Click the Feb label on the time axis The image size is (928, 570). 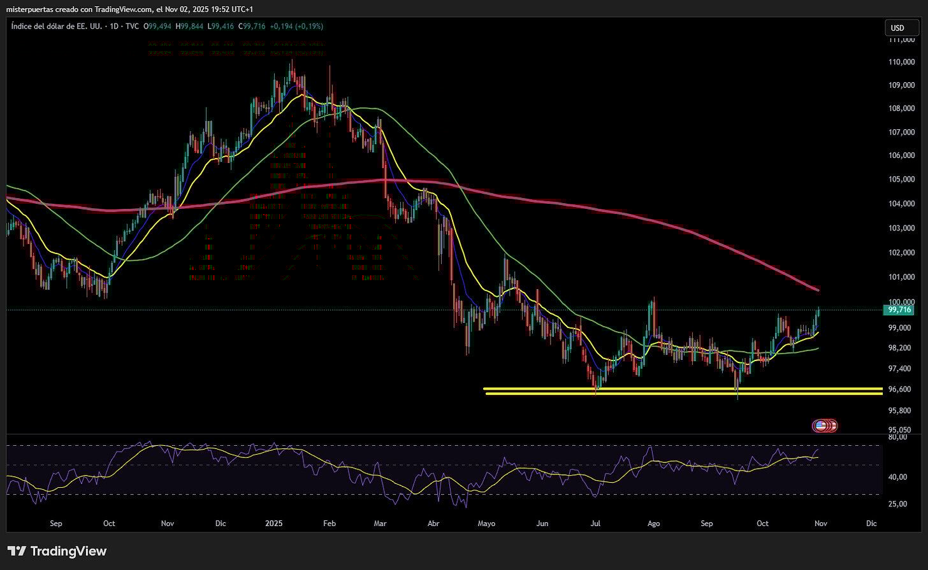pyautogui.click(x=330, y=524)
